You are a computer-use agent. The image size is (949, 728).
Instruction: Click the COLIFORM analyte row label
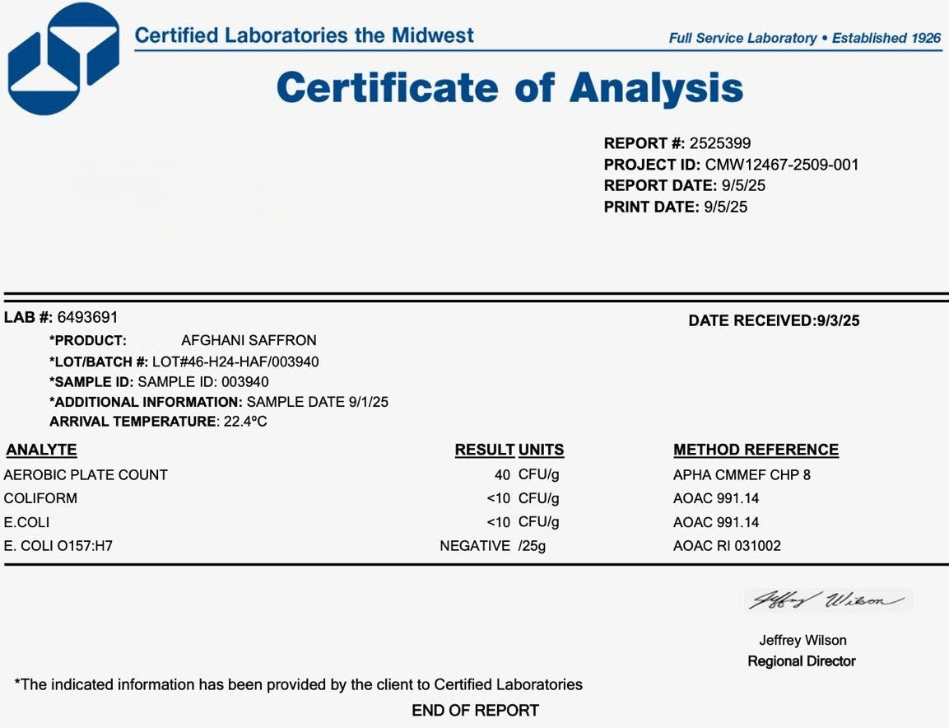40,498
